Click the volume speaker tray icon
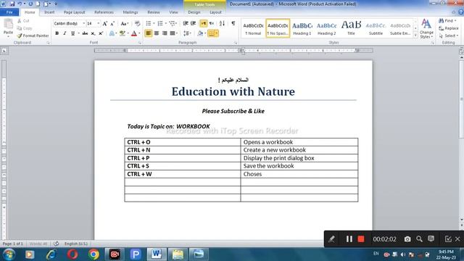The width and height of the screenshot is (464, 261). point(403,254)
